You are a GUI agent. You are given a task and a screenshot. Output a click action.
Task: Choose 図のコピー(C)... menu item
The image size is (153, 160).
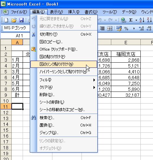(64, 42)
